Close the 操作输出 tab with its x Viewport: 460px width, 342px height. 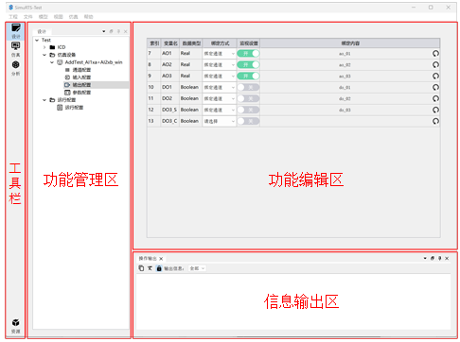161,259
